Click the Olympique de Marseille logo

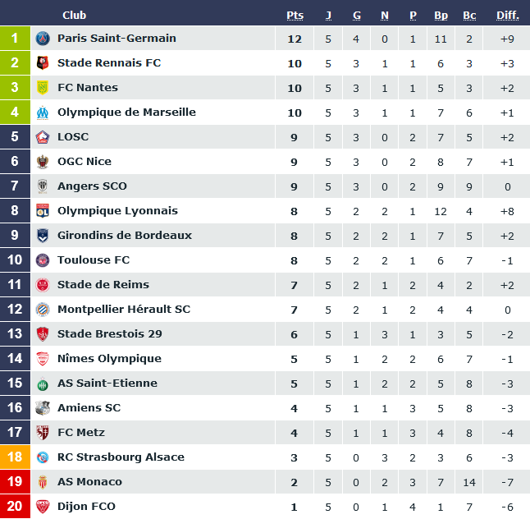pyautogui.click(x=43, y=113)
